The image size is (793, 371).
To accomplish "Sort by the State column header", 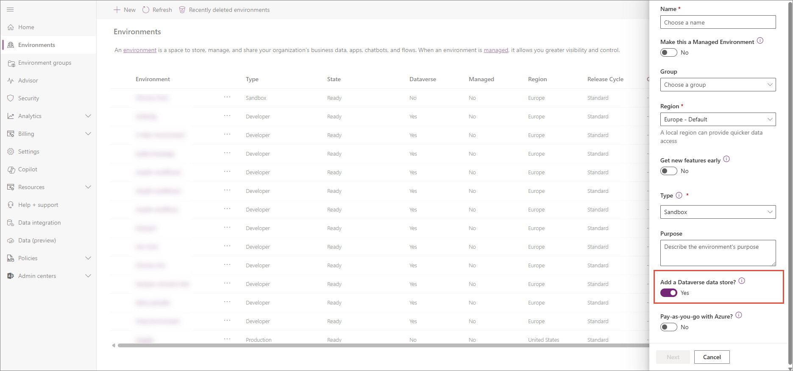I will 334,79.
